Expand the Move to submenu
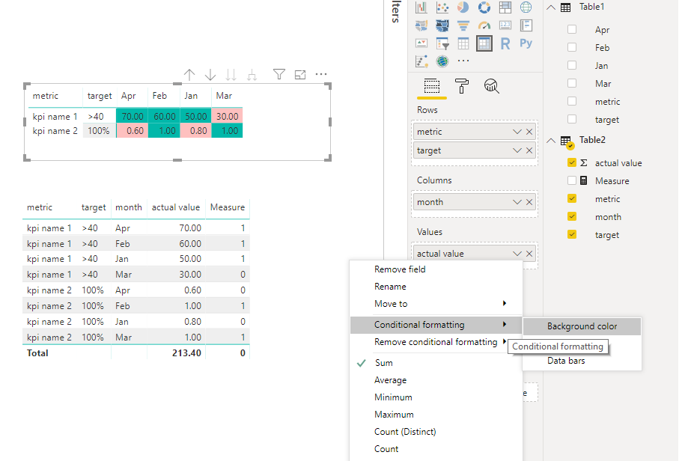The height and width of the screenshot is (461, 685). click(x=436, y=303)
